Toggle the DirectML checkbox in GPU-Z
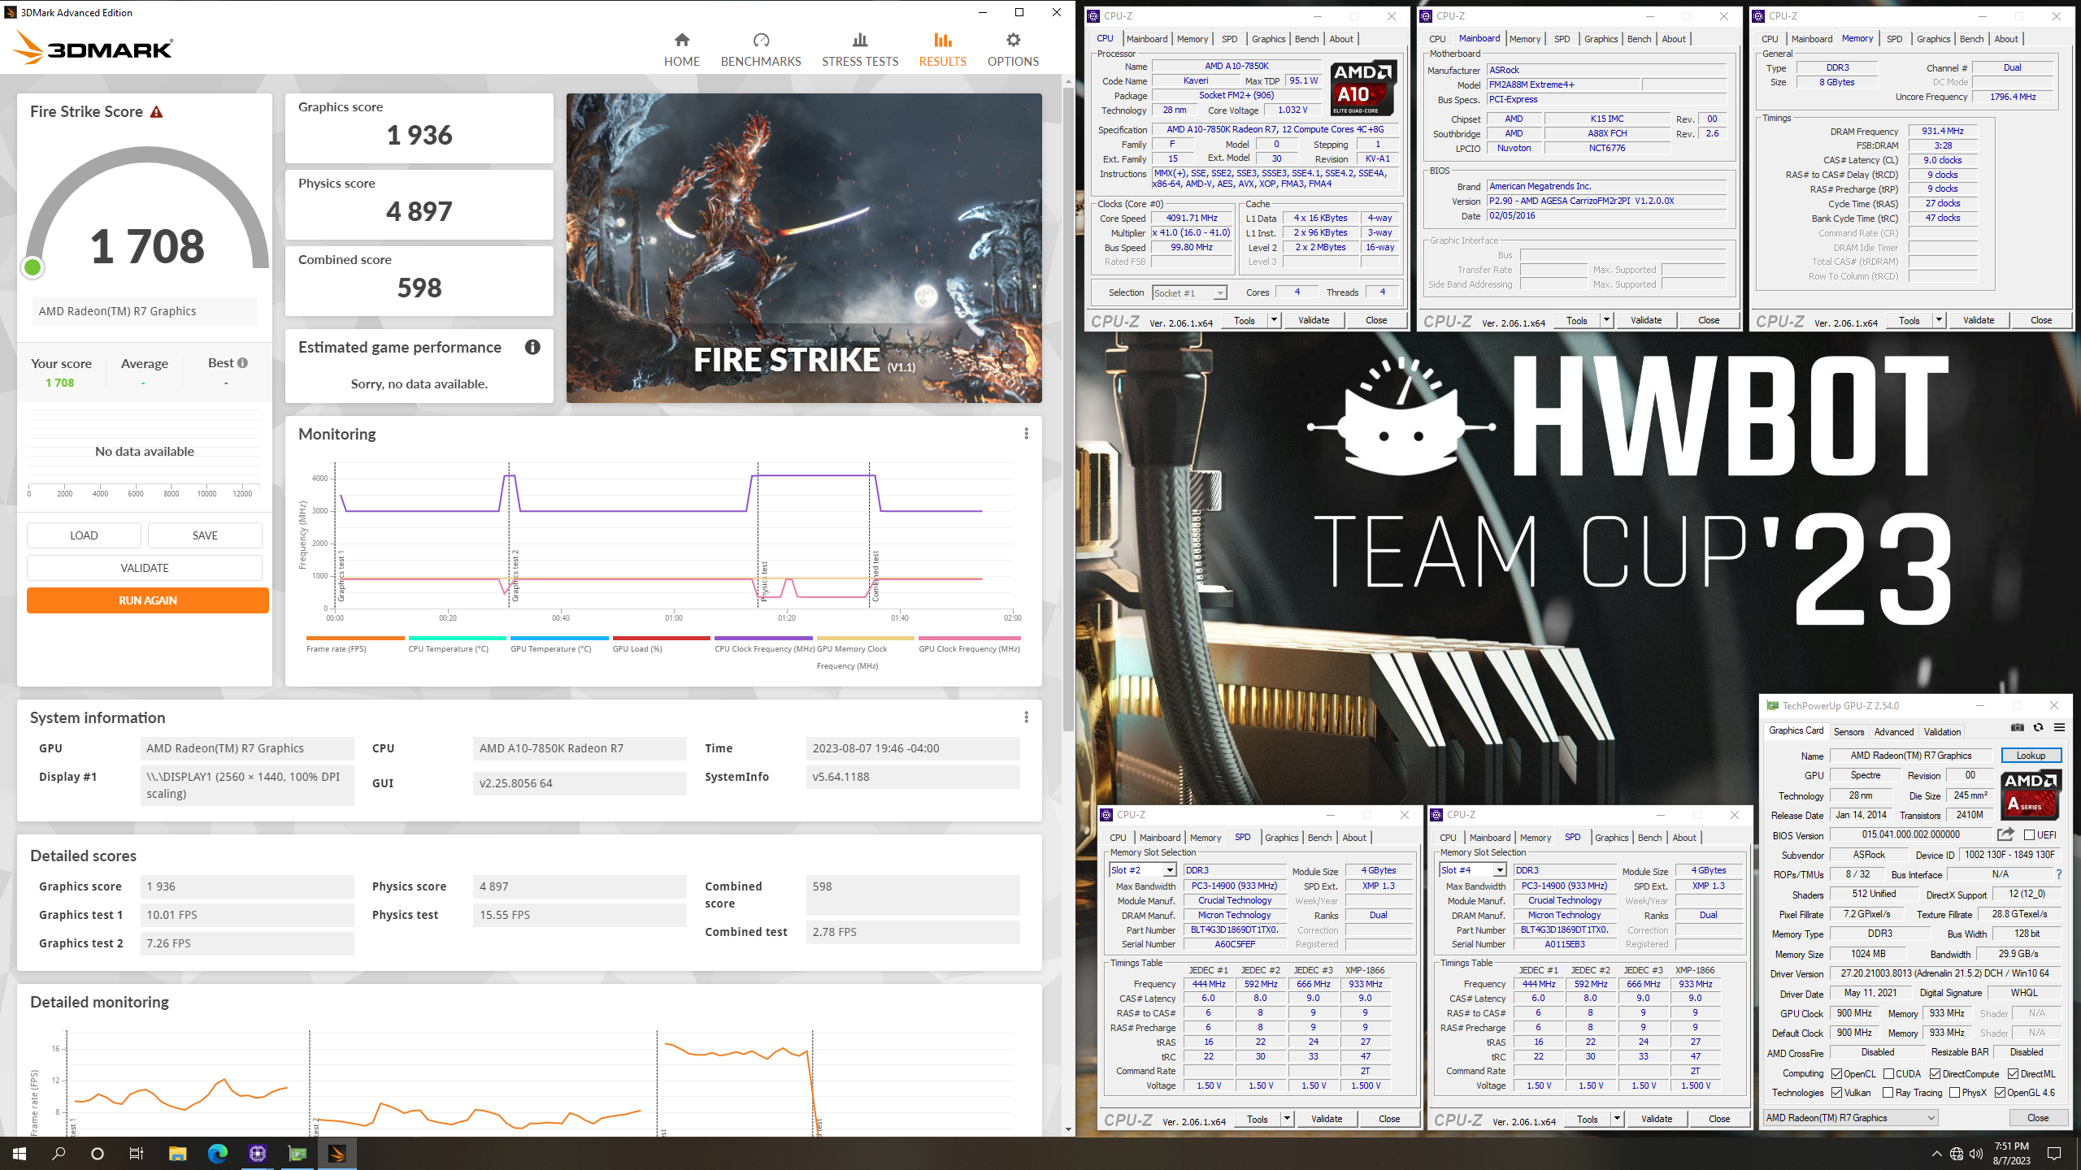This screenshot has width=2081, height=1170. tap(2014, 1073)
